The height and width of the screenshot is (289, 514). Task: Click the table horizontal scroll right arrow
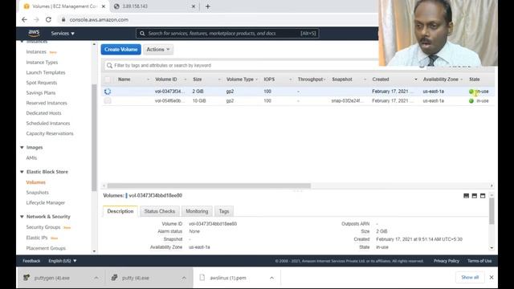click(x=492, y=185)
